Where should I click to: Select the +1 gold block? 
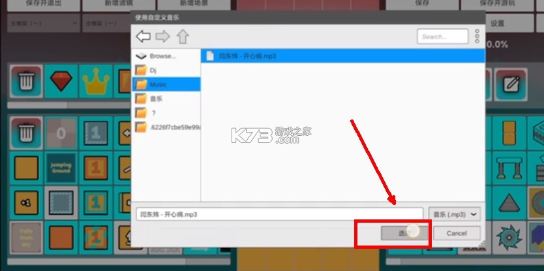pos(26,202)
